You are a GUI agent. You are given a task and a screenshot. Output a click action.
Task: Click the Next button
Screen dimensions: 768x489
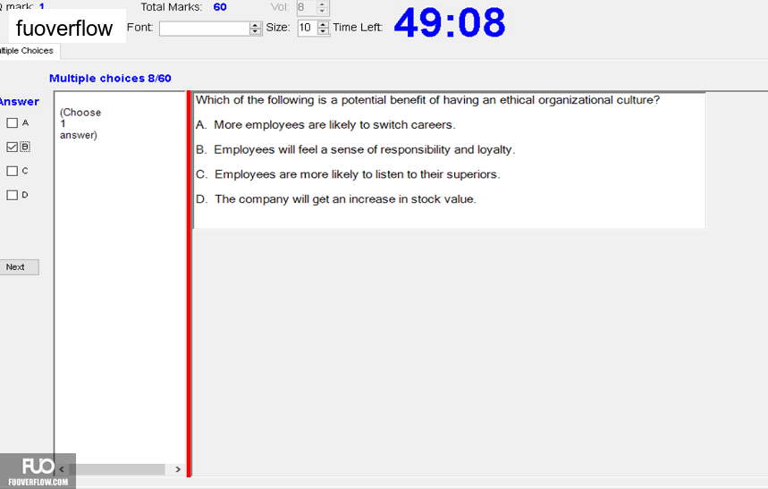point(19,267)
